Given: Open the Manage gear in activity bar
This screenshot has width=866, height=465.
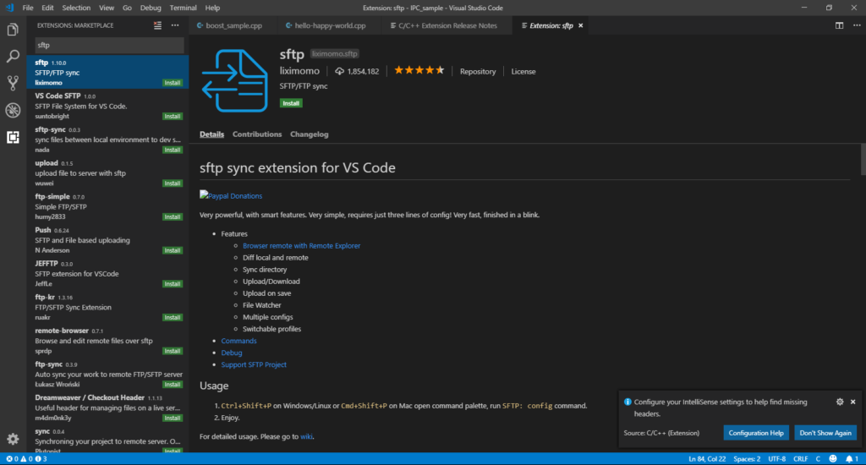Looking at the screenshot, I should click(x=13, y=439).
